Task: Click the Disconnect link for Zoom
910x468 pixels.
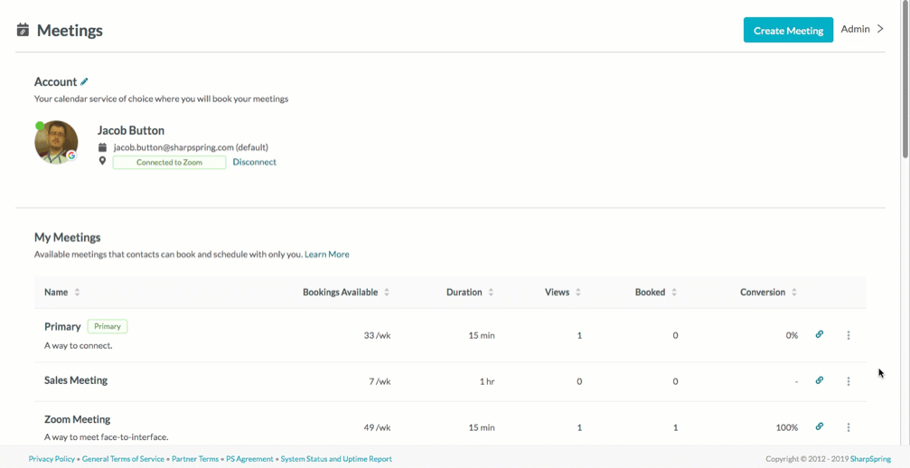Action: 254,162
